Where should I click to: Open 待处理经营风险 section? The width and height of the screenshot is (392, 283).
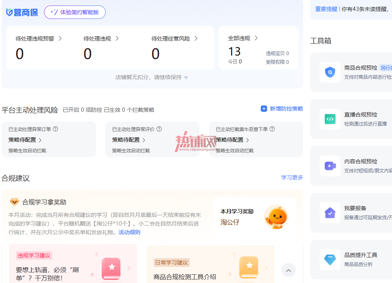click(x=174, y=39)
